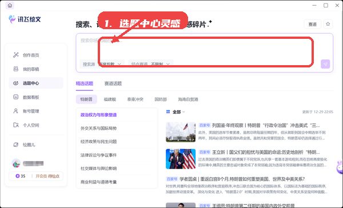Image resolution: width=343 pixels, height=208 pixels.
Task: Select 外交关系与国际局势 subtopic
Action: click(98, 128)
